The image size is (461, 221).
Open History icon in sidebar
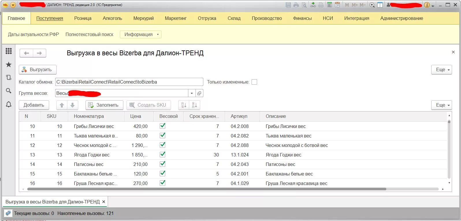tap(9, 77)
